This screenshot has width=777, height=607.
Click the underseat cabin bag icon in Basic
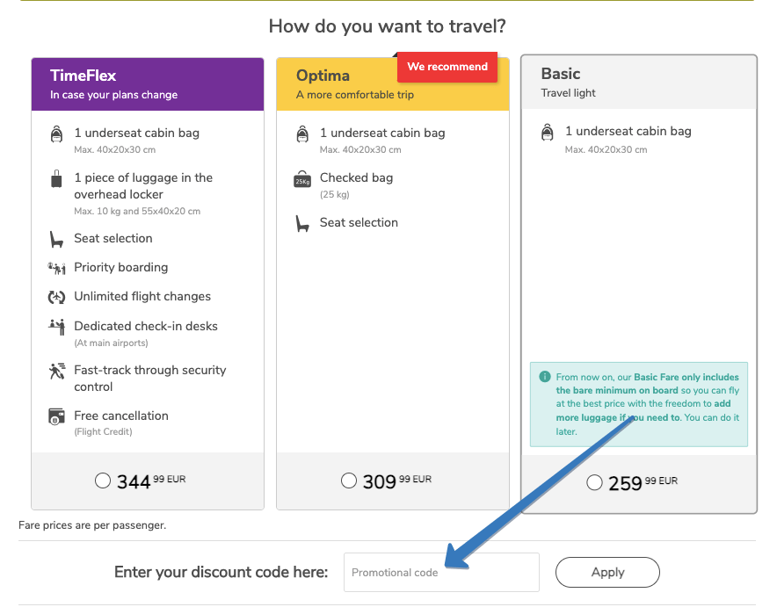[x=548, y=131]
